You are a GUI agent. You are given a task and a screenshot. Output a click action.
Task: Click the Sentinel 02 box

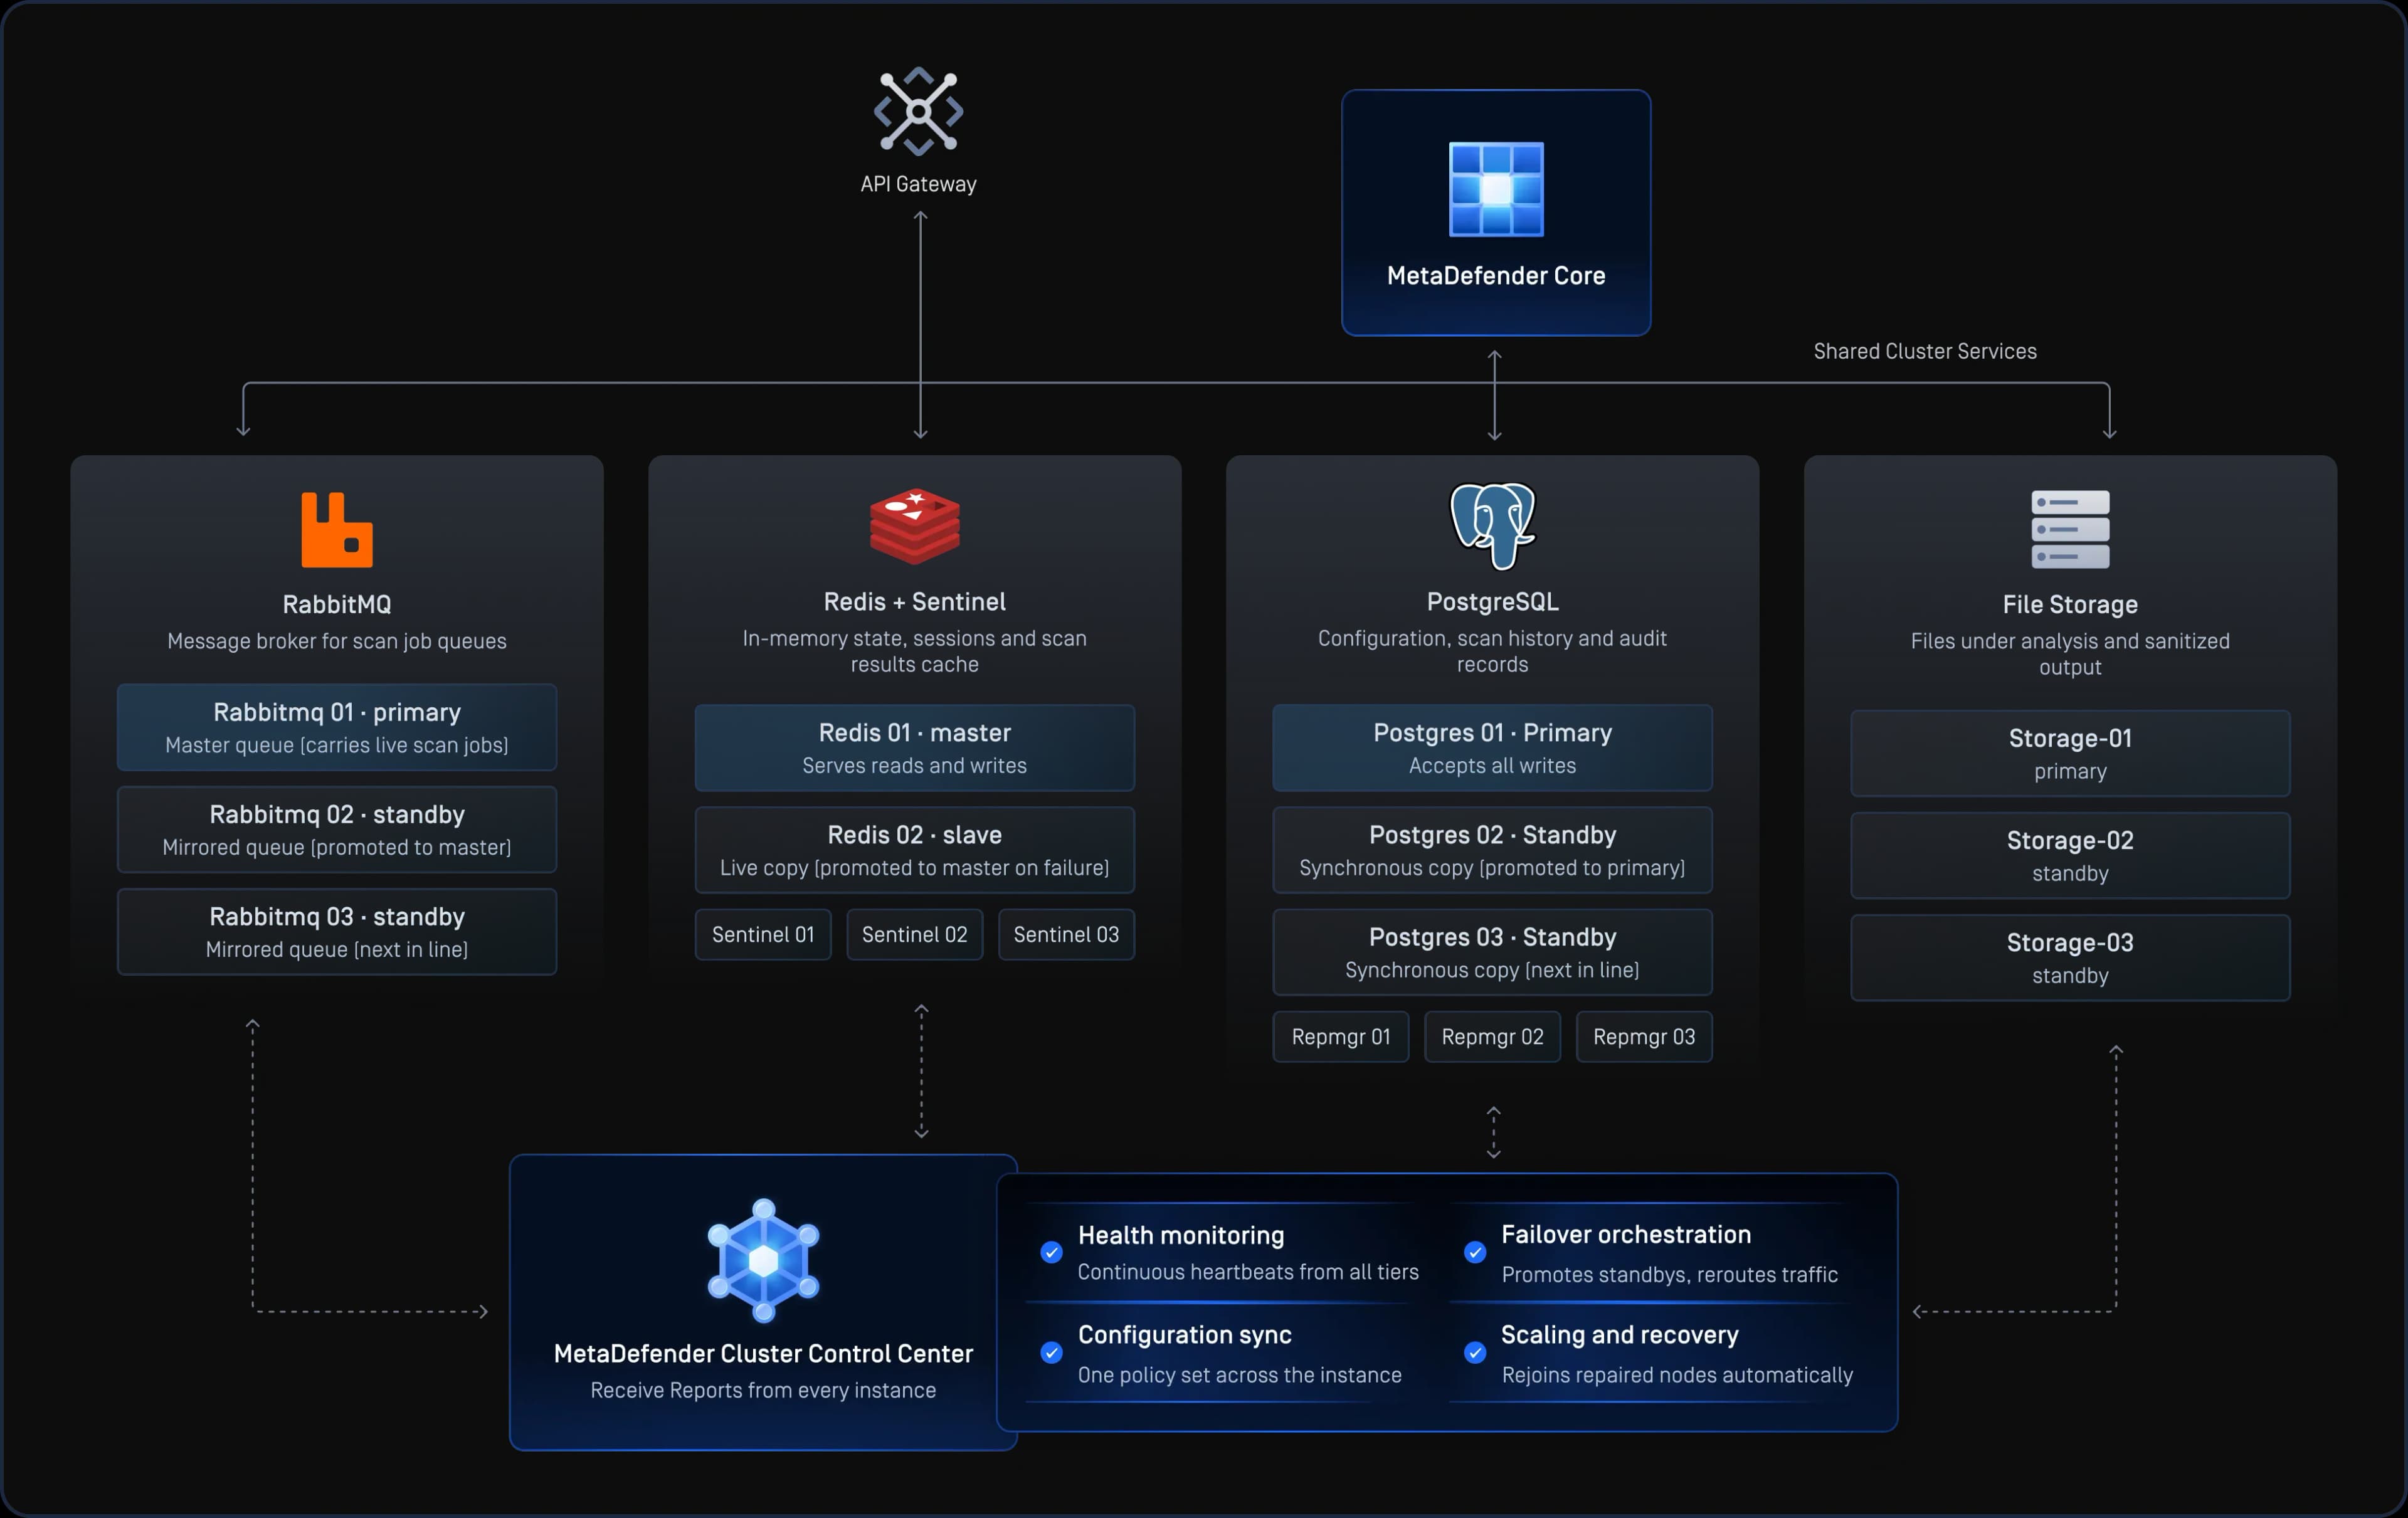[914, 934]
